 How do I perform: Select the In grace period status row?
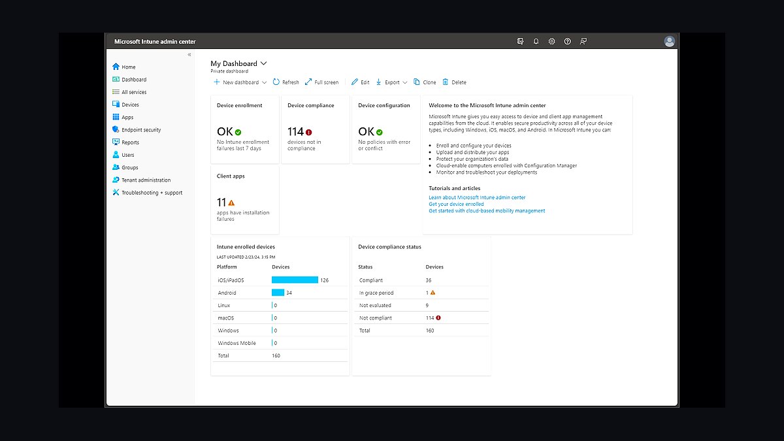[423, 293]
